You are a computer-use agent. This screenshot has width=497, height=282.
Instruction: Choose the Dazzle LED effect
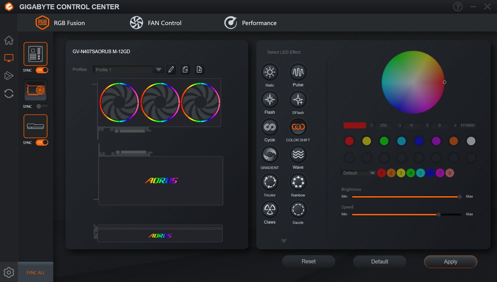tap(298, 209)
